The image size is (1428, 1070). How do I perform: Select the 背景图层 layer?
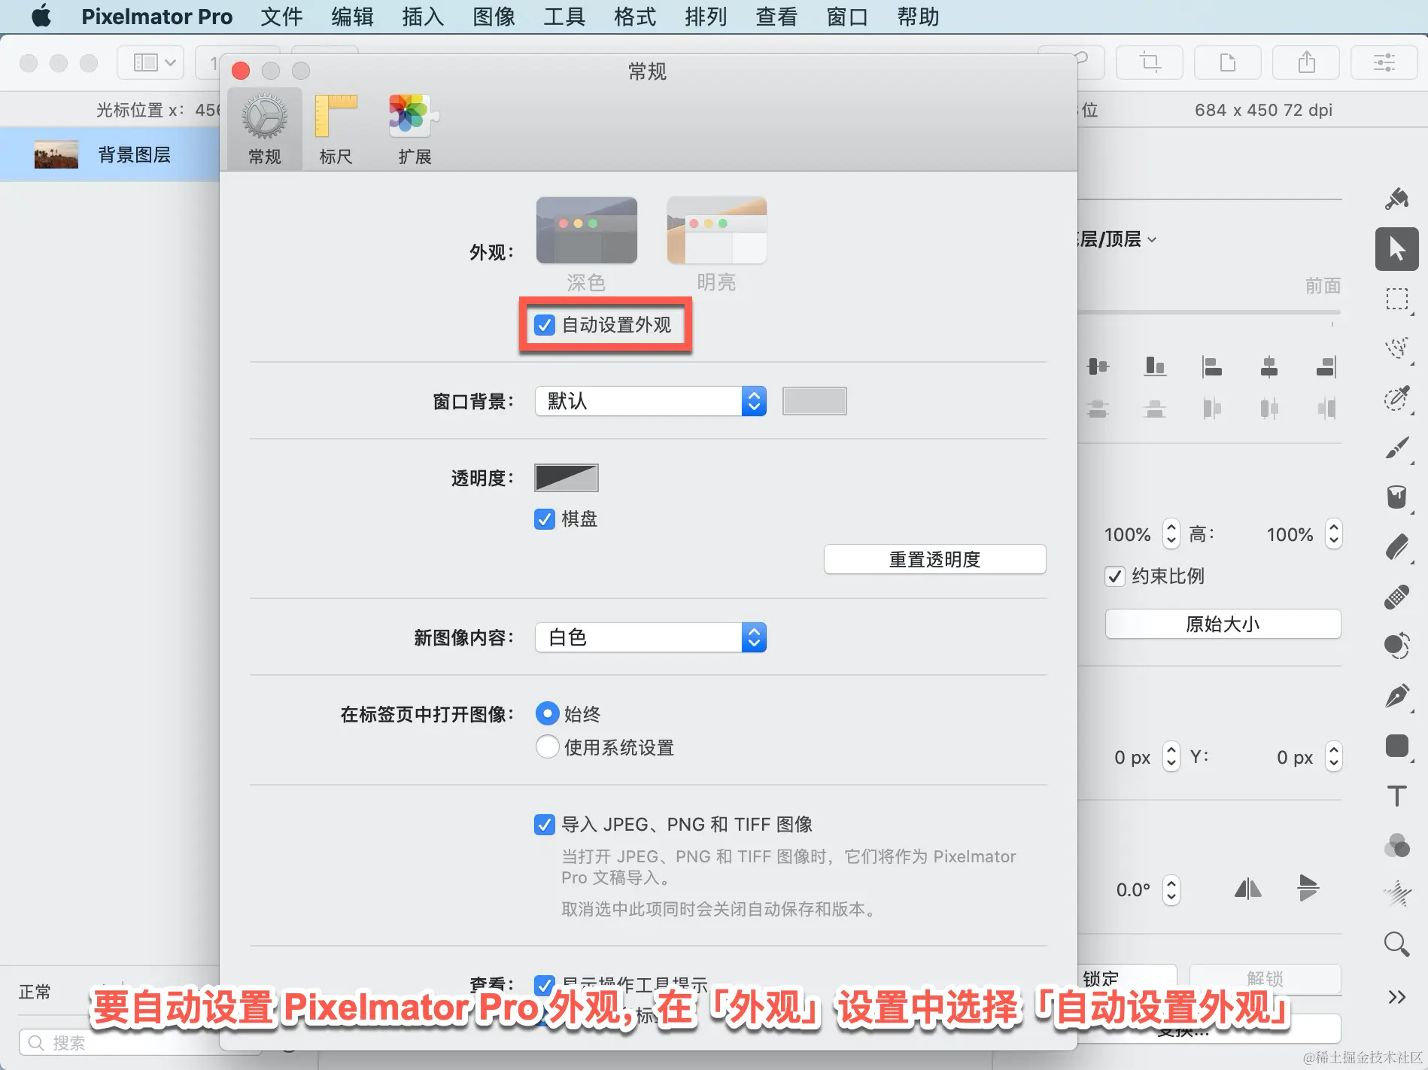tap(110, 154)
